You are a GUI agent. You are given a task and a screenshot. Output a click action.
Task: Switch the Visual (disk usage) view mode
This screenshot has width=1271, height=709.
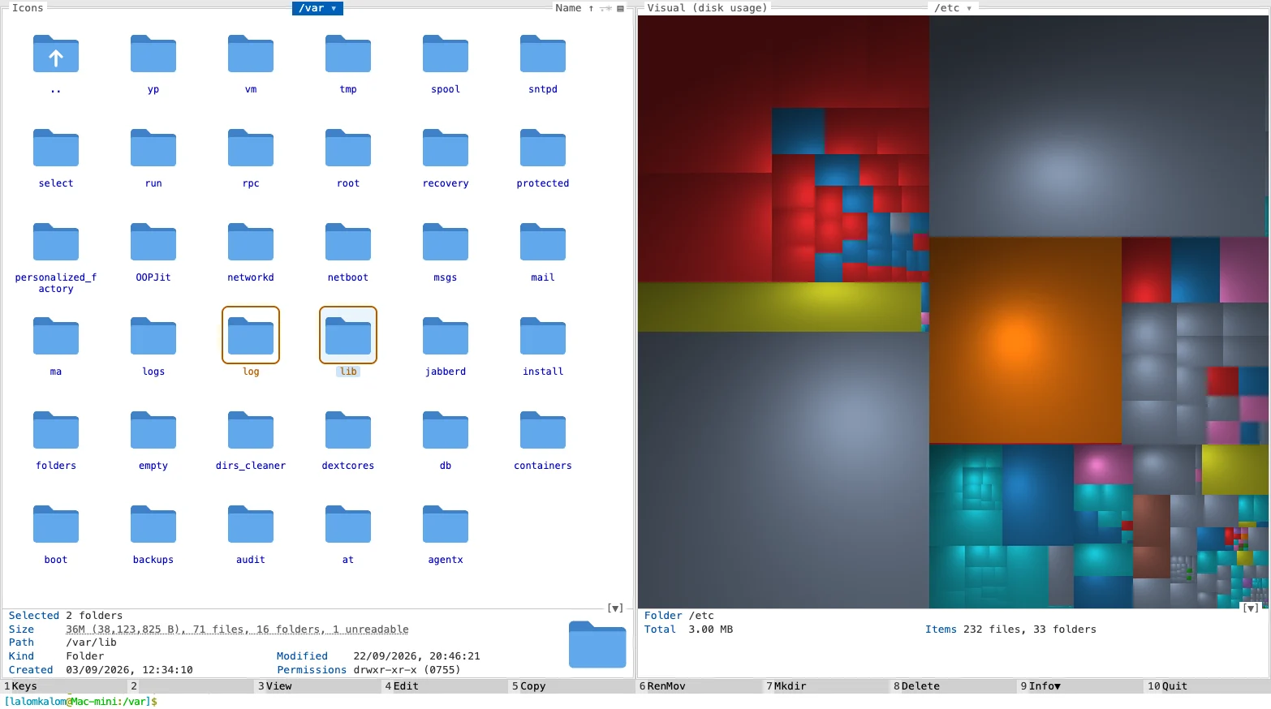pos(707,8)
